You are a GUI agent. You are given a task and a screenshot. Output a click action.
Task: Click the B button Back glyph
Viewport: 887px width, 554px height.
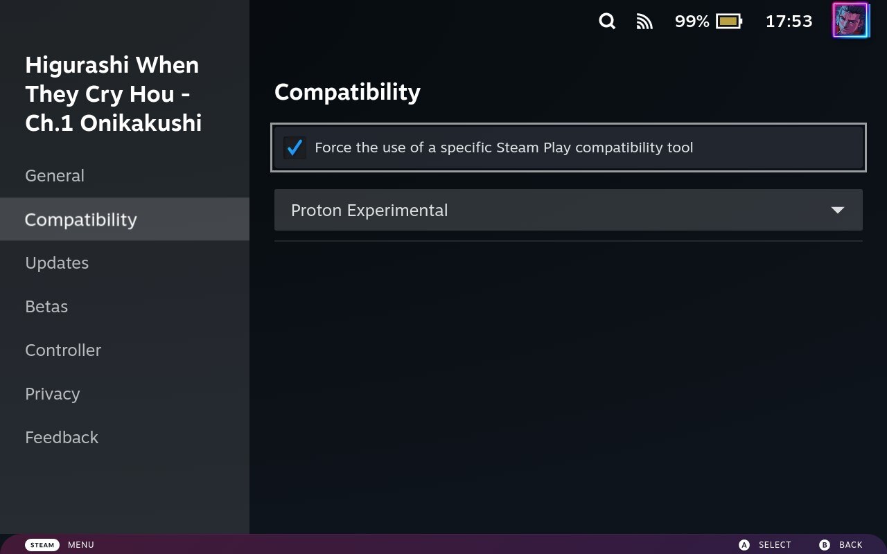point(825,545)
